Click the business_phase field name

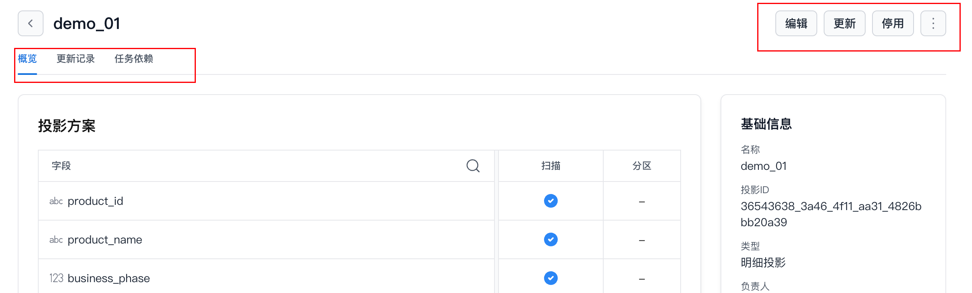click(x=109, y=279)
